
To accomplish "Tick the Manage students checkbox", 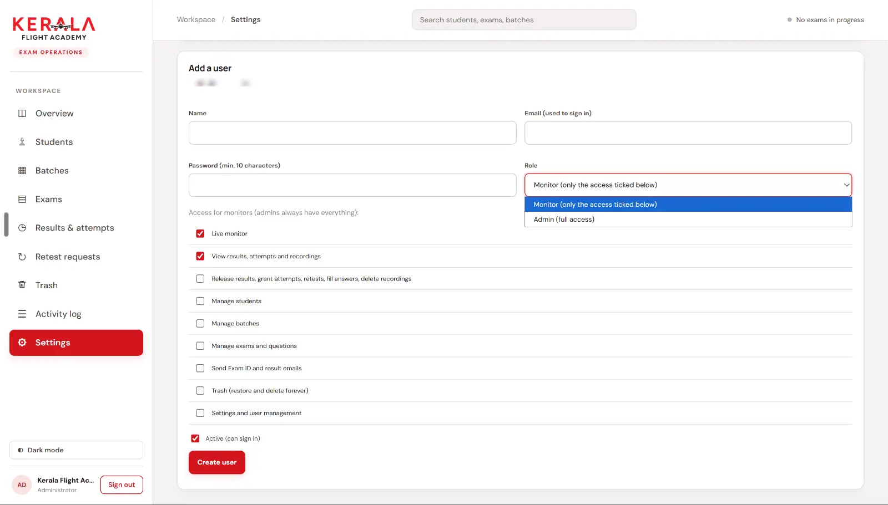I will 200,301.
